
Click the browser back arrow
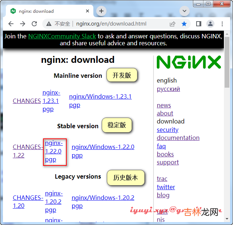11,24
